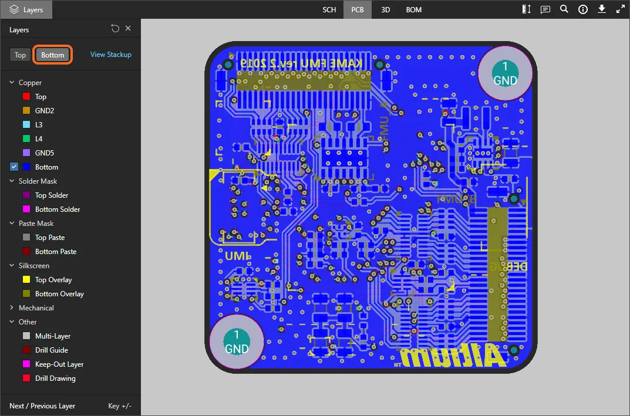Click the L3 light blue color swatch

pyautogui.click(x=26, y=124)
